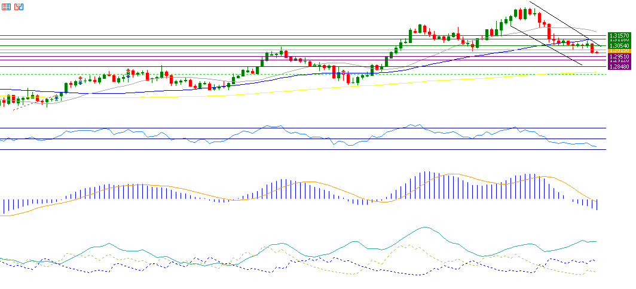
Task: Select the orange 1.30150 price label
Action: 618,51
